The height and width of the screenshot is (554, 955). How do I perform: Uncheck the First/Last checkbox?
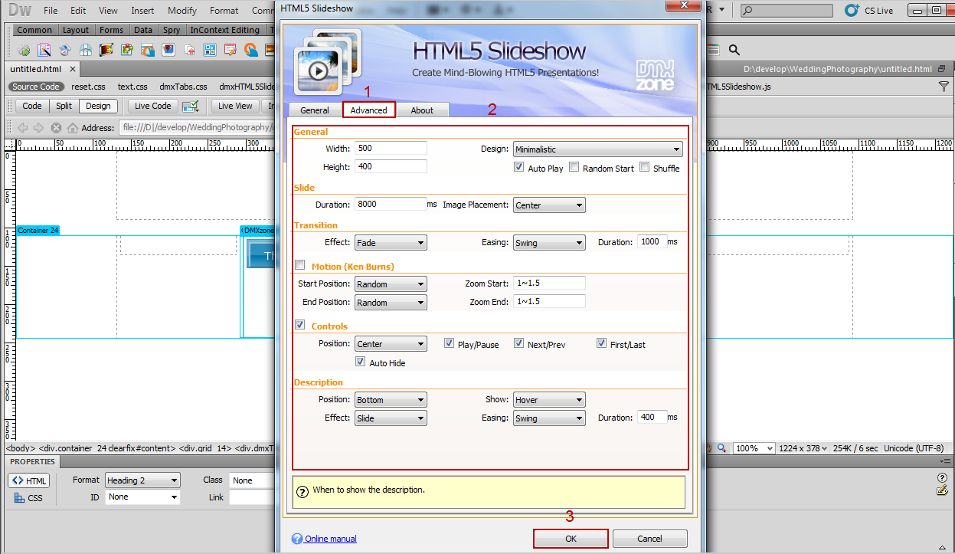click(602, 343)
